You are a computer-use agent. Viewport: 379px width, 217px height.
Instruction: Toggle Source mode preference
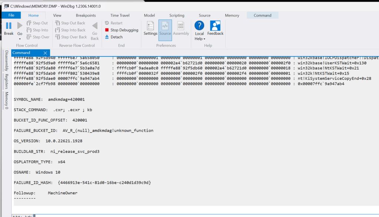click(165, 30)
